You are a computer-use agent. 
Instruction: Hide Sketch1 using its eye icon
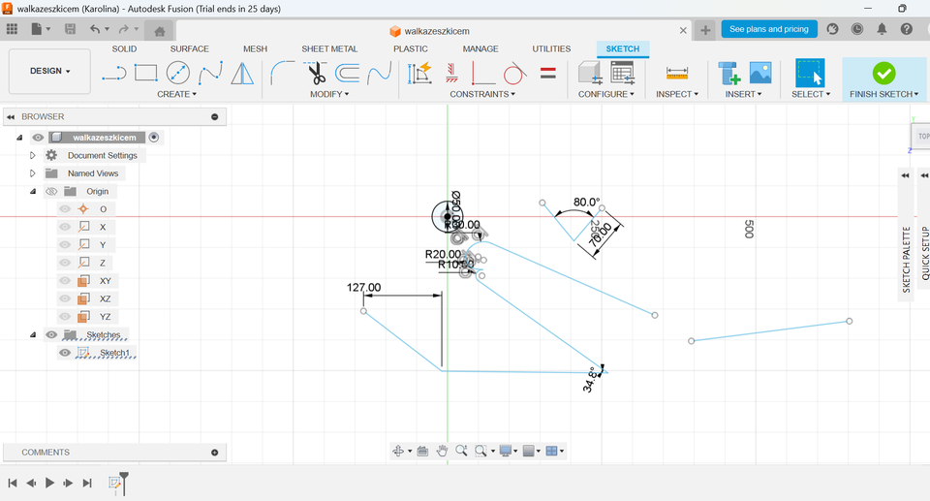pyautogui.click(x=65, y=353)
